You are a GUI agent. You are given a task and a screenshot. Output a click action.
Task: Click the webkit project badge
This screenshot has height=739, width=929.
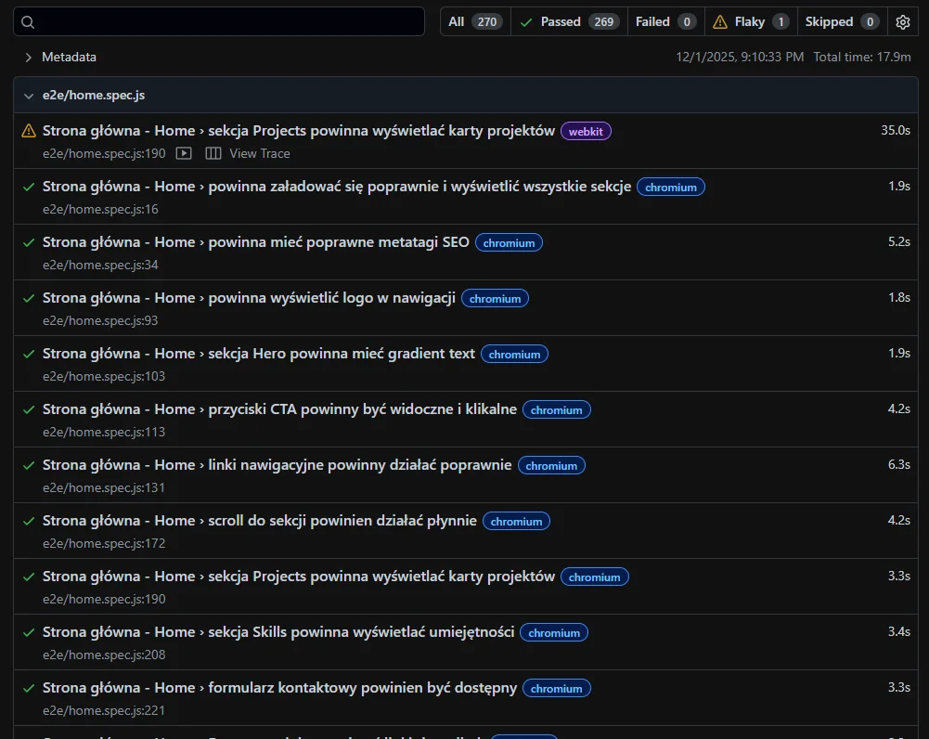[x=586, y=132]
